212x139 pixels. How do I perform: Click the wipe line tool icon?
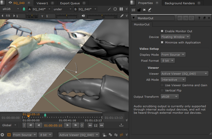109,9
